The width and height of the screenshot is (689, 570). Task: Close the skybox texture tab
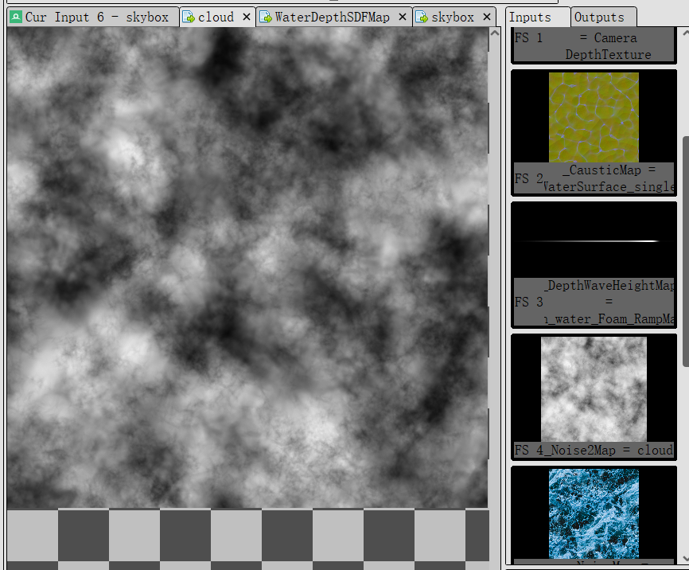click(487, 17)
